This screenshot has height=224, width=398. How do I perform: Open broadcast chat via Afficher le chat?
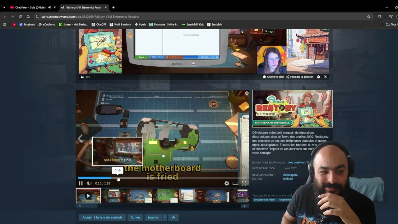273,77
